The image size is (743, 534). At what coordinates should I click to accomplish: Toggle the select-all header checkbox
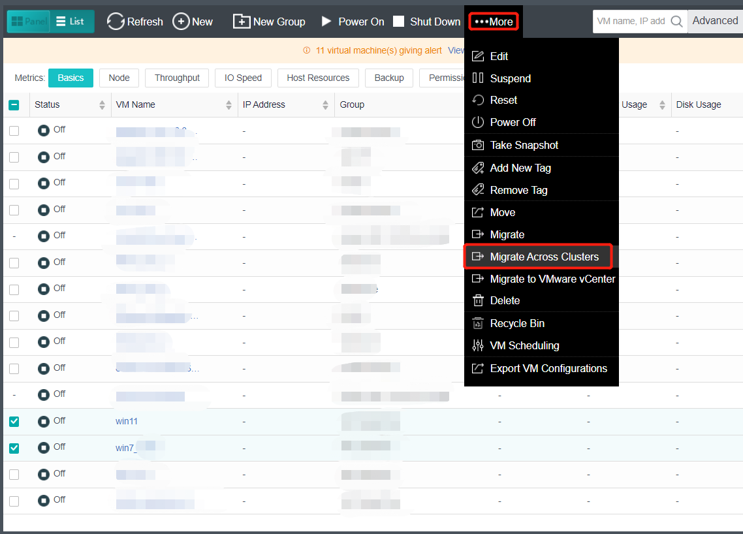pyautogui.click(x=14, y=105)
